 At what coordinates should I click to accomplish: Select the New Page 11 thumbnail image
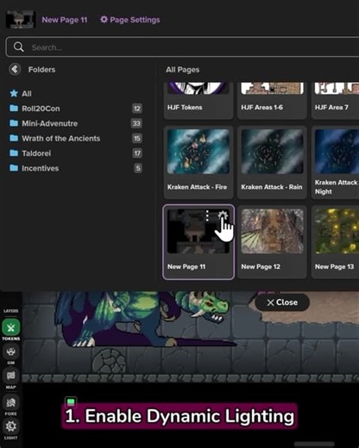(198, 232)
